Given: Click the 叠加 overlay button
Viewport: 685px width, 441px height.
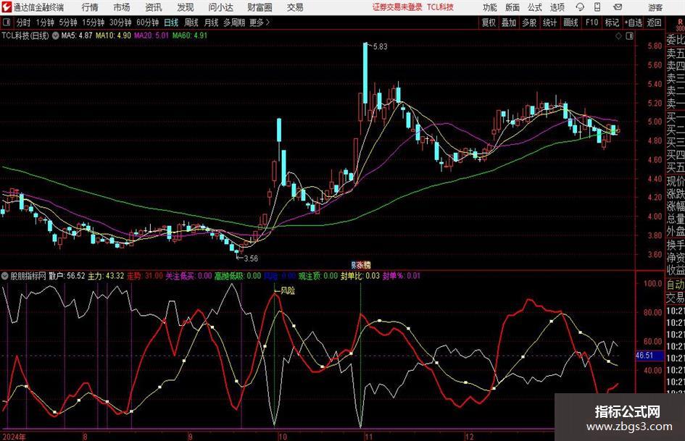Looking at the screenshot, I should point(509,22).
